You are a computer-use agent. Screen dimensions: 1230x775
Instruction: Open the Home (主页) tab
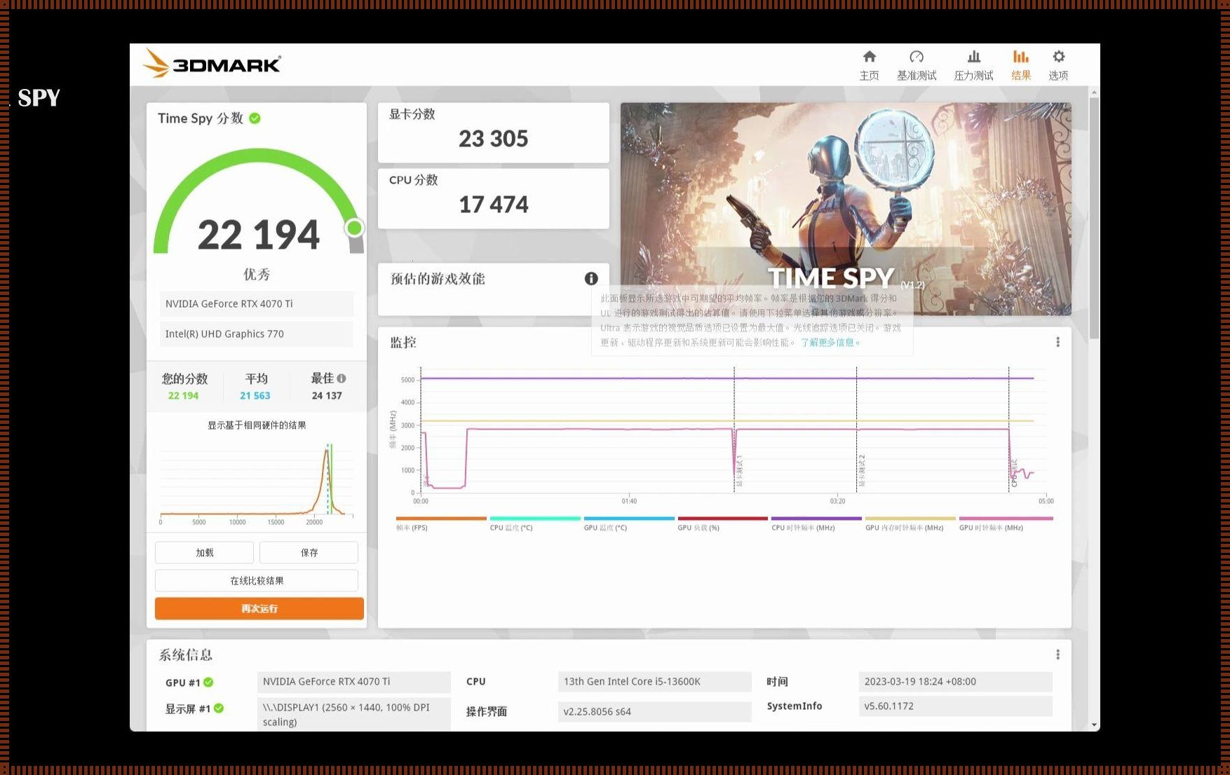[x=869, y=65]
